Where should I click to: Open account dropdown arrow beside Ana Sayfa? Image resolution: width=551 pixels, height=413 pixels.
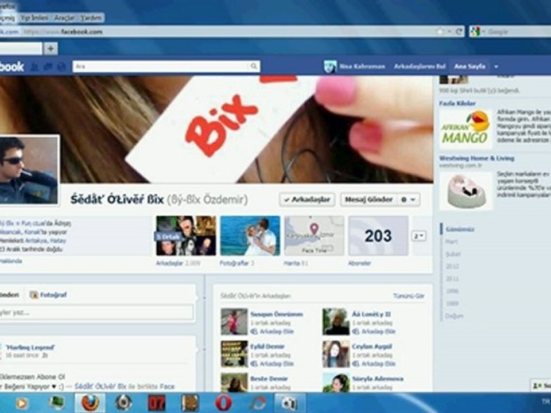click(496, 67)
